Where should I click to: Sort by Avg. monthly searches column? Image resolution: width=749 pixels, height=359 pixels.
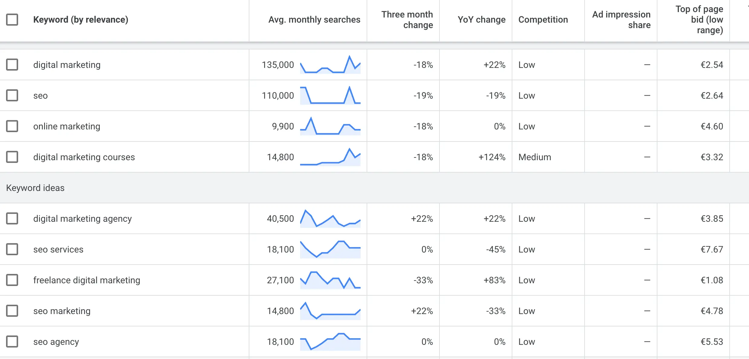314,20
